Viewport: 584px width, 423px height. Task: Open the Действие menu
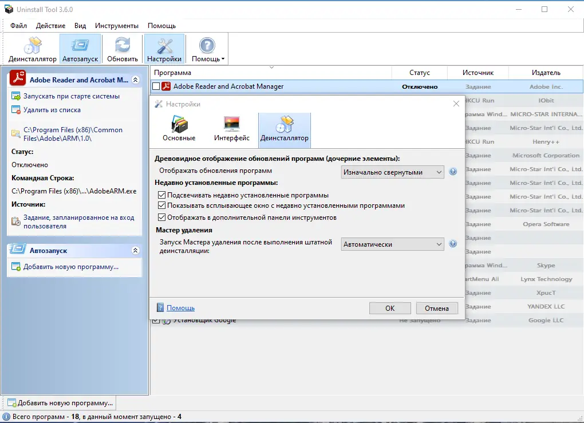pos(50,26)
